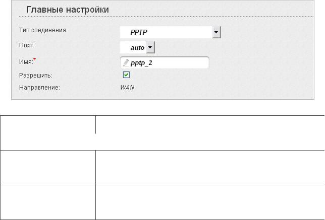Click the Тип соединения label
This screenshot has height=220, width=325.
[x=43, y=30]
